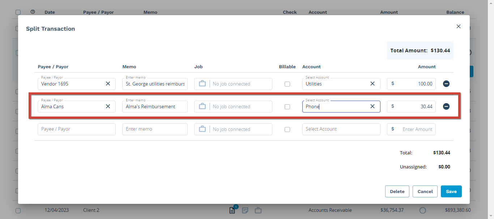Image resolution: width=494 pixels, height=219 pixels.
Task: Click the empty Enter memo field
Action: [155, 129]
